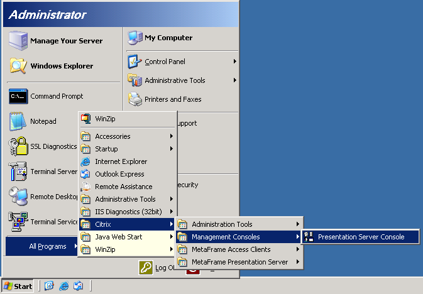
Task: Click the Administrative Tools icon in right column
Action: 135,80
